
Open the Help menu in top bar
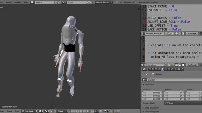tap(26, 2)
